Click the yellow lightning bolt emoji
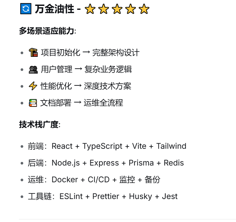Viewport: 236px width, 222px height. [33, 86]
